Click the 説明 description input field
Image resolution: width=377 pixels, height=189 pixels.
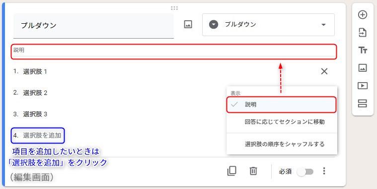173,51
